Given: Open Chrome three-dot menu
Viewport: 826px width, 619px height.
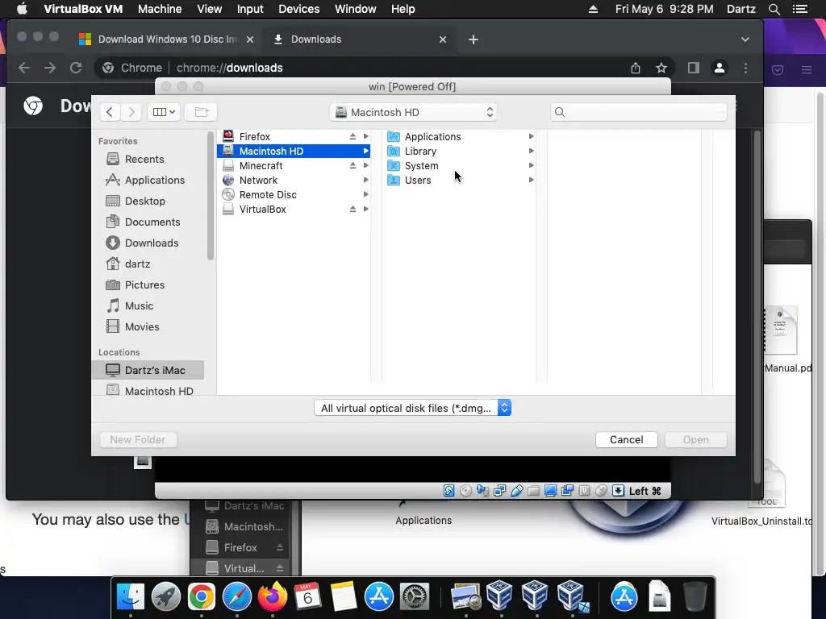Looking at the screenshot, I should pyautogui.click(x=745, y=68).
